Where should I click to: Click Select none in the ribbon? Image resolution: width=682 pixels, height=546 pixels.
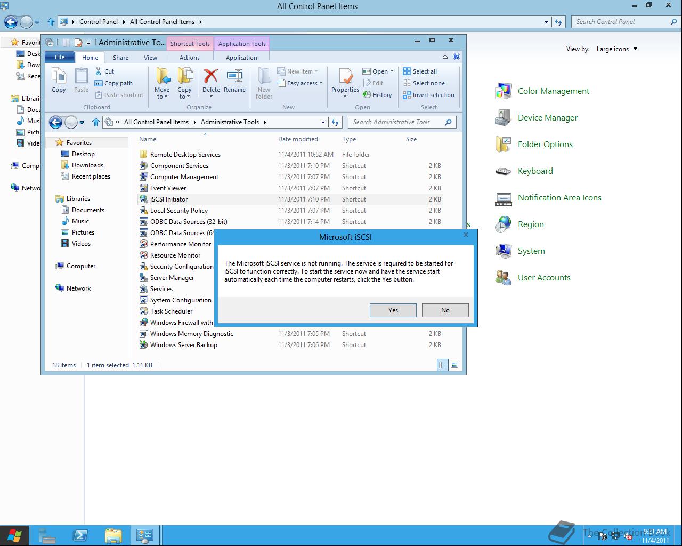424,83
